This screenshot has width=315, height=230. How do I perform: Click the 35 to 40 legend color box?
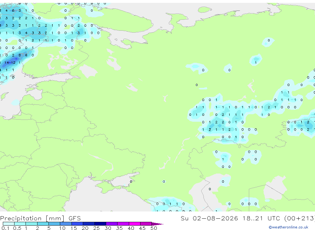coord(123,224)
